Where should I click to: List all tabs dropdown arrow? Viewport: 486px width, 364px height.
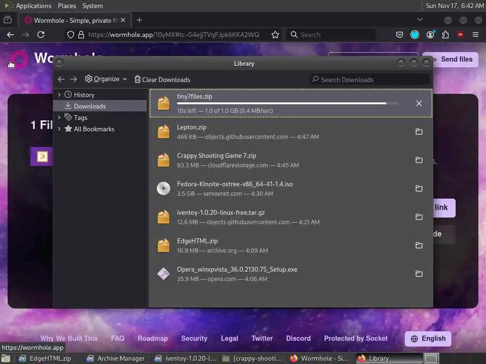(420, 19)
